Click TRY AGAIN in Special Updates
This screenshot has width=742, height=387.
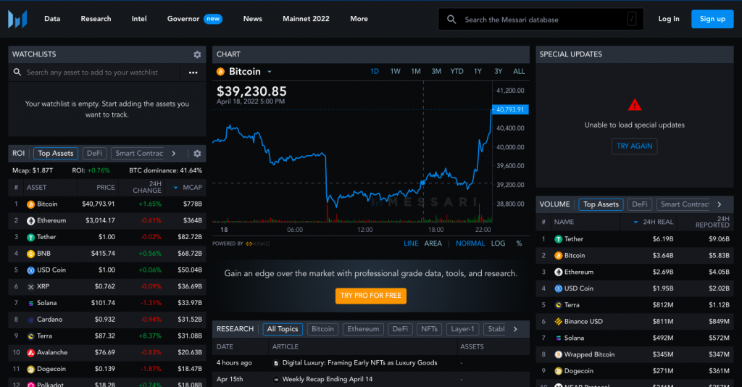pos(634,146)
